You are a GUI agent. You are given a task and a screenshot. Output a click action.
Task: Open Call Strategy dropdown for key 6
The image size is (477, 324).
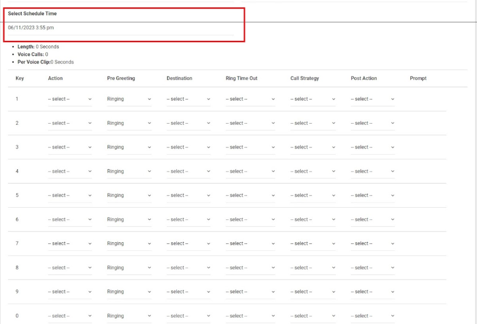click(313, 219)
